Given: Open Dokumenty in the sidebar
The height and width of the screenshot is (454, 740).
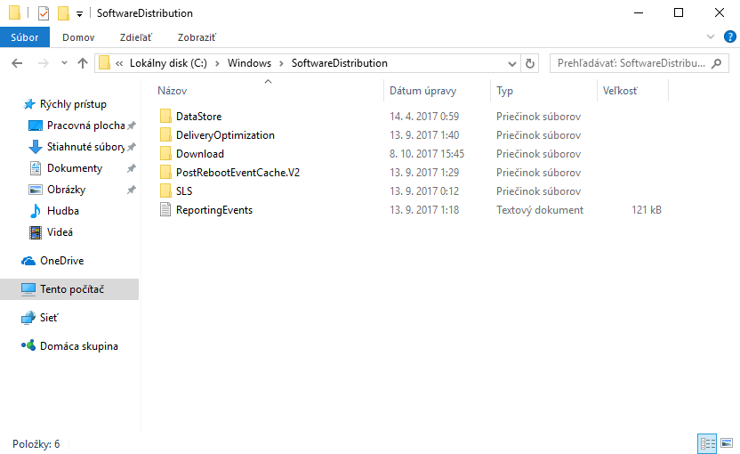Looking at the screenshot, I should coord(75,168).
